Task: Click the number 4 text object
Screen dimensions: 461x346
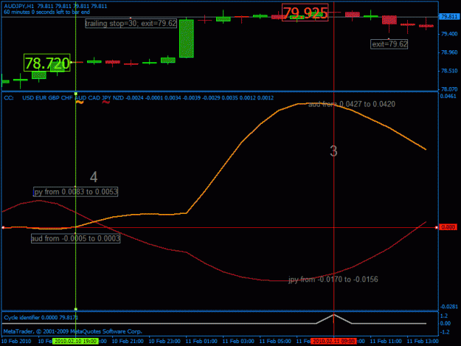Action: tap(94, 177)
